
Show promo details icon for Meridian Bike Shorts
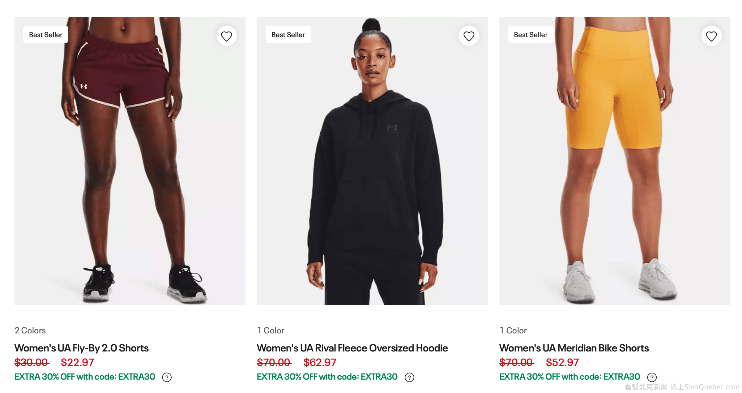(652, 377)
